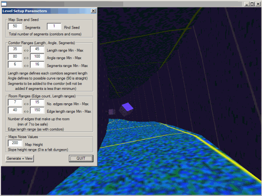Click the No. edges range Max field

coord(37,102)
